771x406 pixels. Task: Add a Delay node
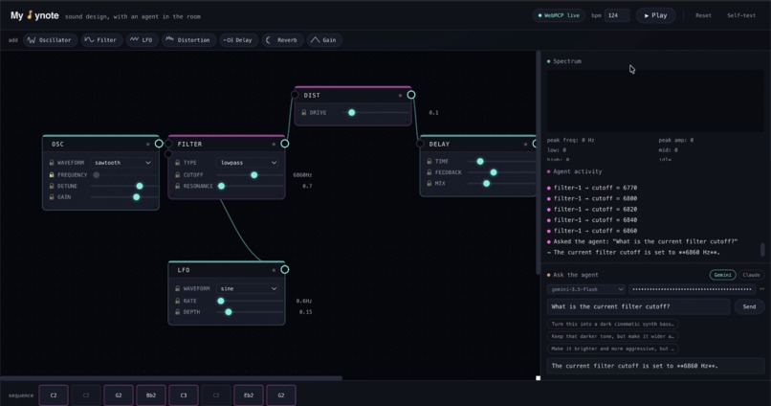pyautogui.click(x=238, y=40)
